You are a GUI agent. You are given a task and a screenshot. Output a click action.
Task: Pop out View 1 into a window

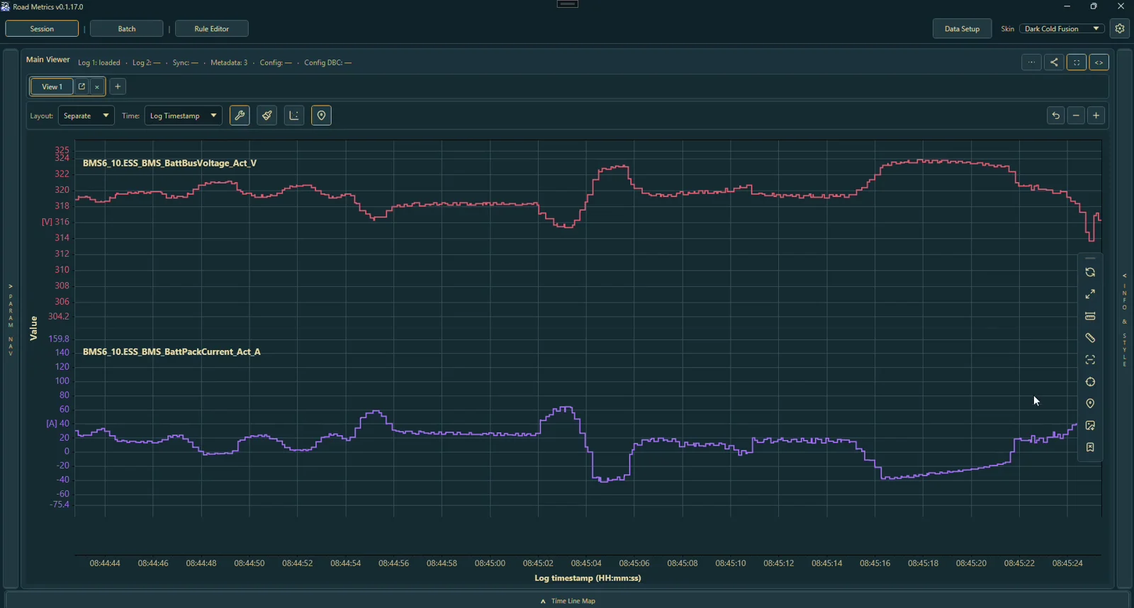coord(82,86)
